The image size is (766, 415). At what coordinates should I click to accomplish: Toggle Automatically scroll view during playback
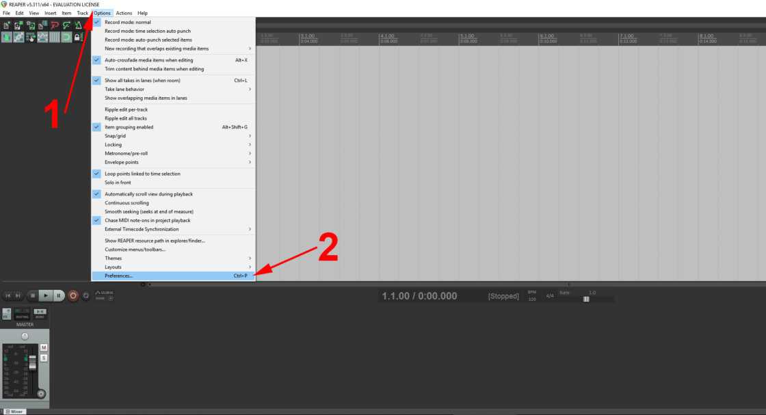[173, 194]
